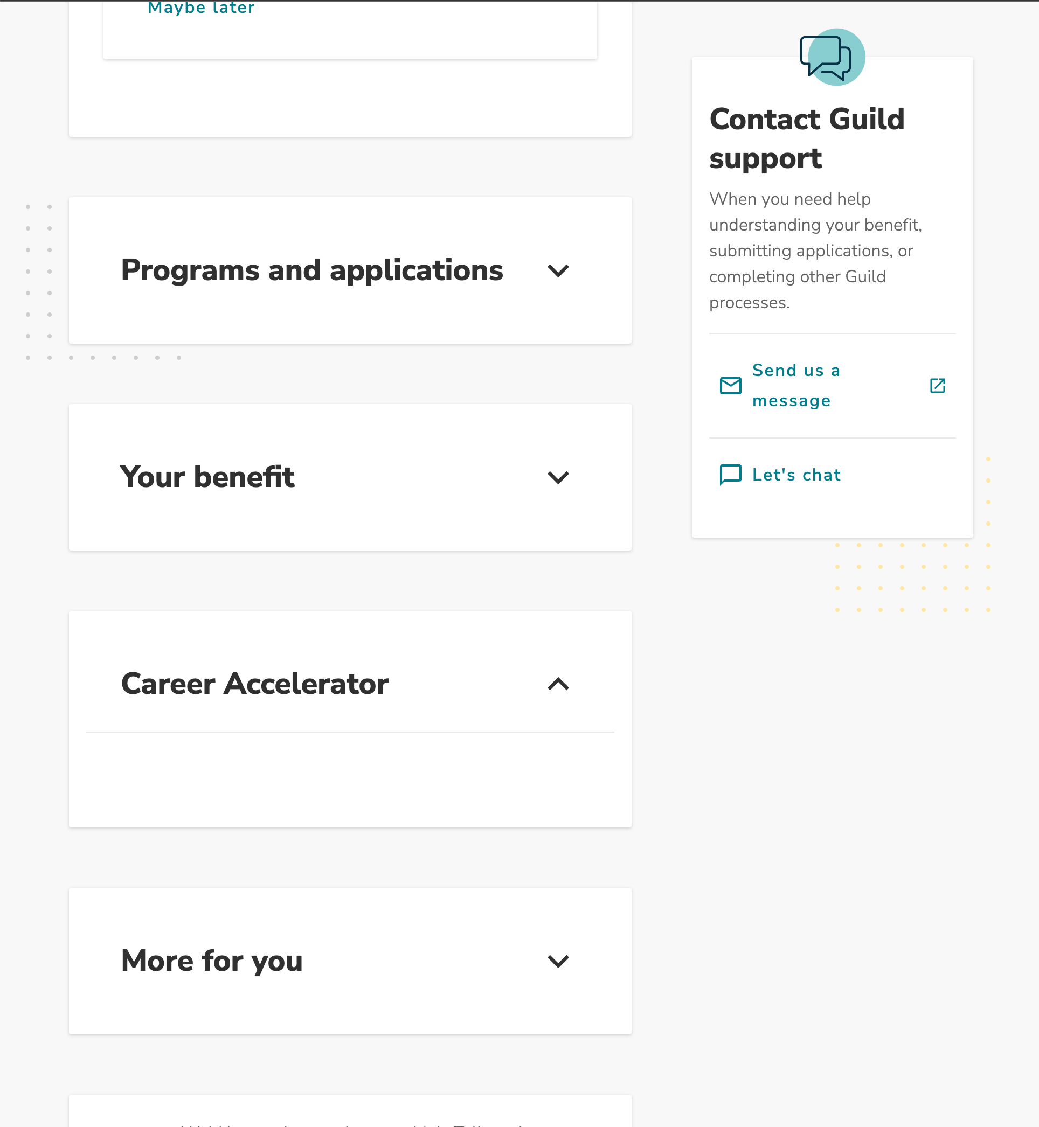
Task: Click the chevron on More for you
Action: 559,962
